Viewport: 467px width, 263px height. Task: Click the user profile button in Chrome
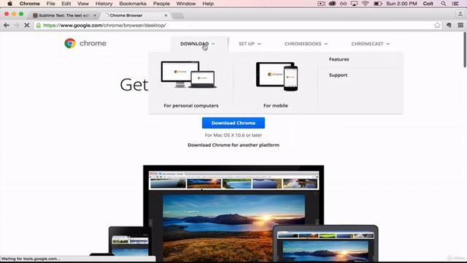[460, 14]
